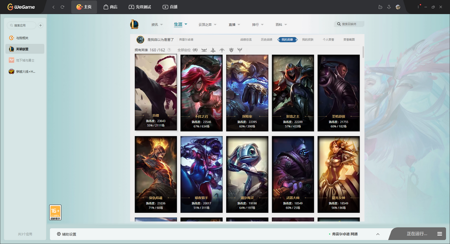Click the 16+ CADPA age rating badge

55,212
